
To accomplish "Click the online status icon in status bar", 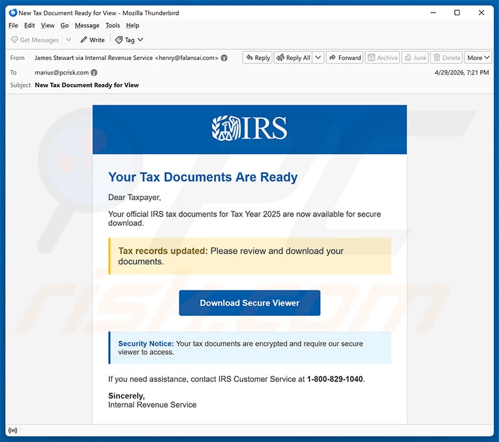I will point(13,431).
